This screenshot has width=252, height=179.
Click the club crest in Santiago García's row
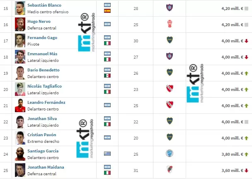click(169, 154)
